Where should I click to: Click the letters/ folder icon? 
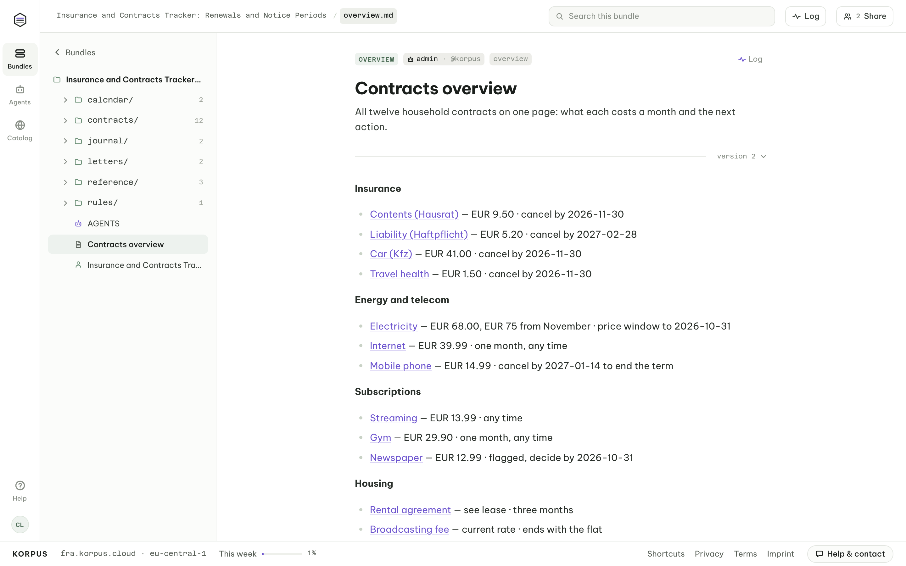point(78,162)
